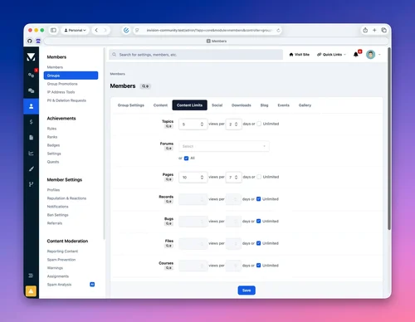Open IP Address Tools link
The image size is (415, 322).
61,92
